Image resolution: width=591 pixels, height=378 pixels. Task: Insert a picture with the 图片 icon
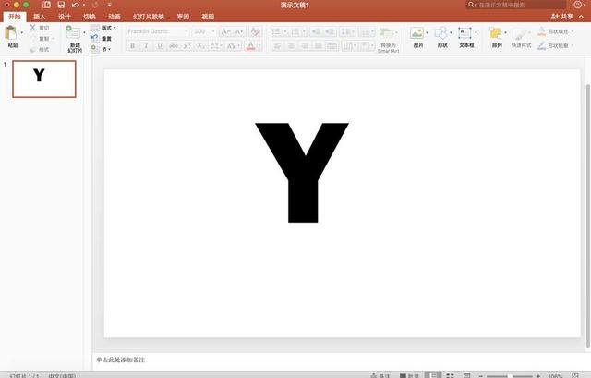(x=417, y=34)
